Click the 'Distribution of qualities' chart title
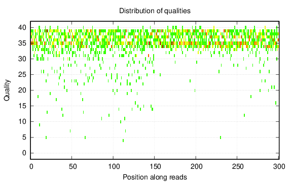Viewport: 292px width, 182px height. 155,11
